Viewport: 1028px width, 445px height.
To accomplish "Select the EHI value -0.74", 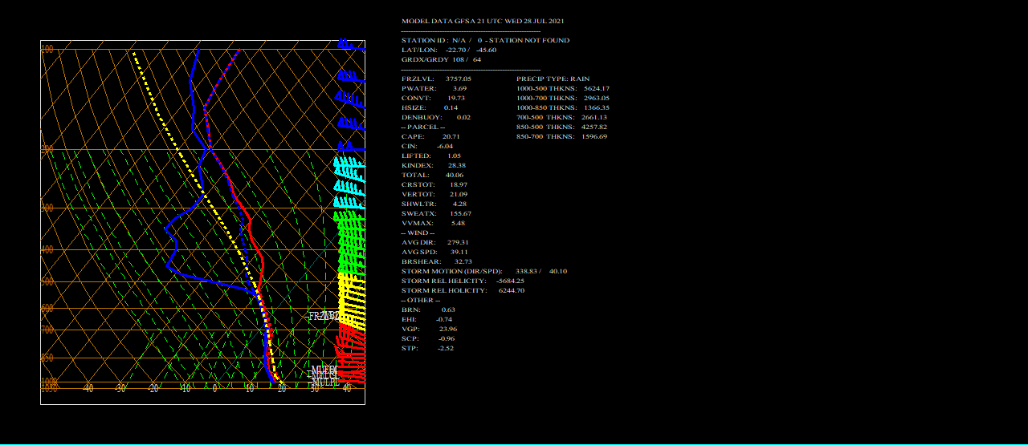I will 443,319.
